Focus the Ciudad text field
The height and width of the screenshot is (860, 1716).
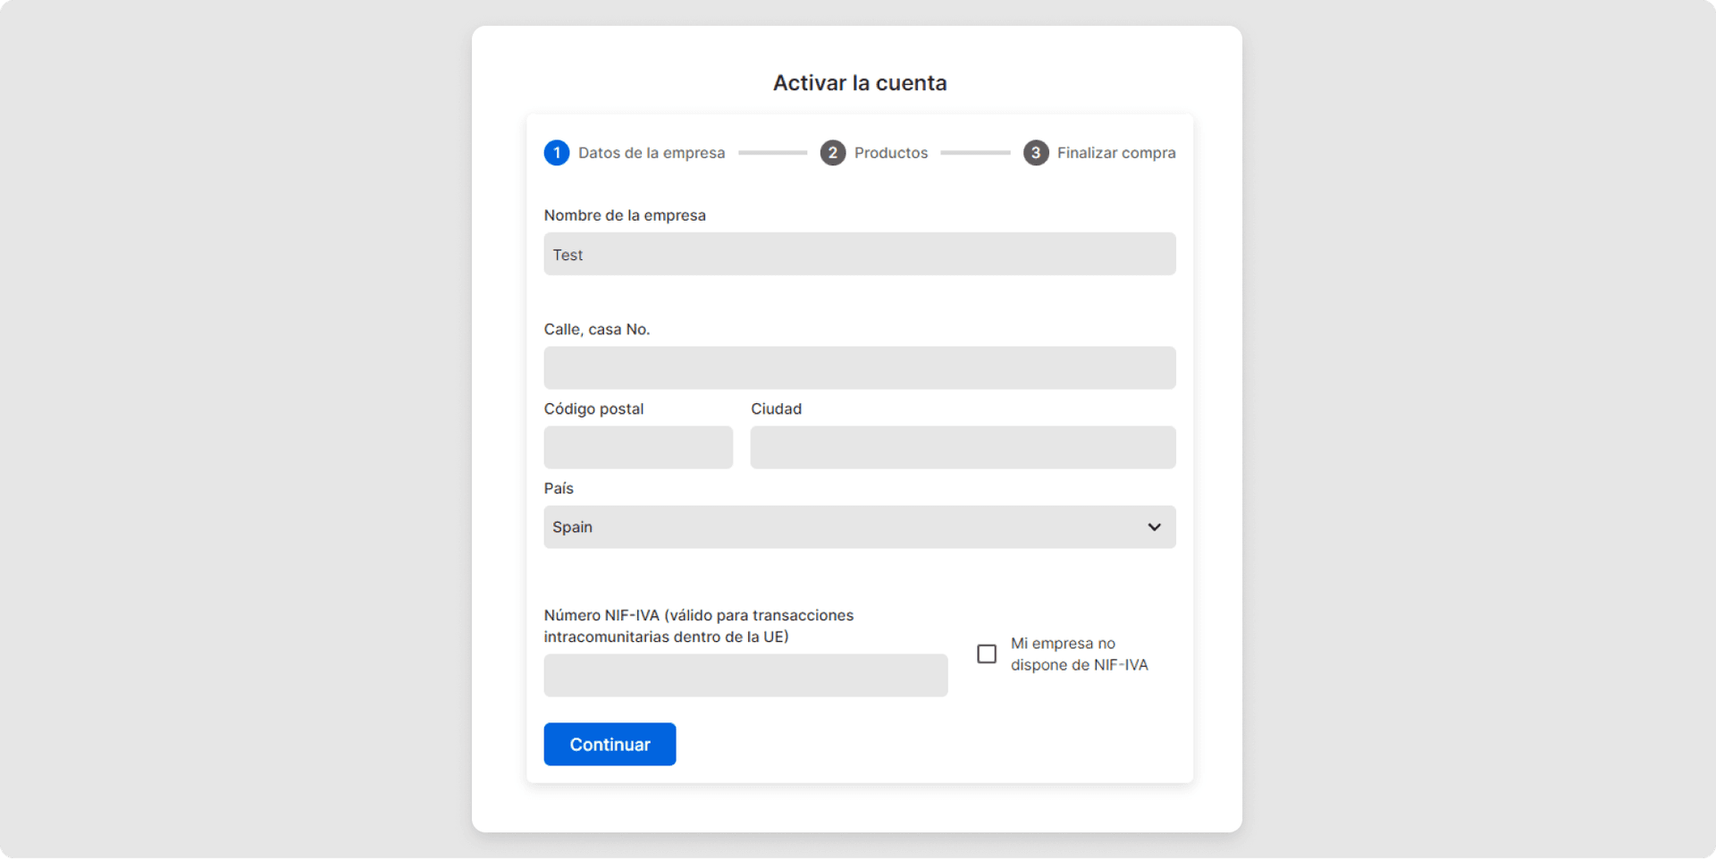click(x=963, y=448)
